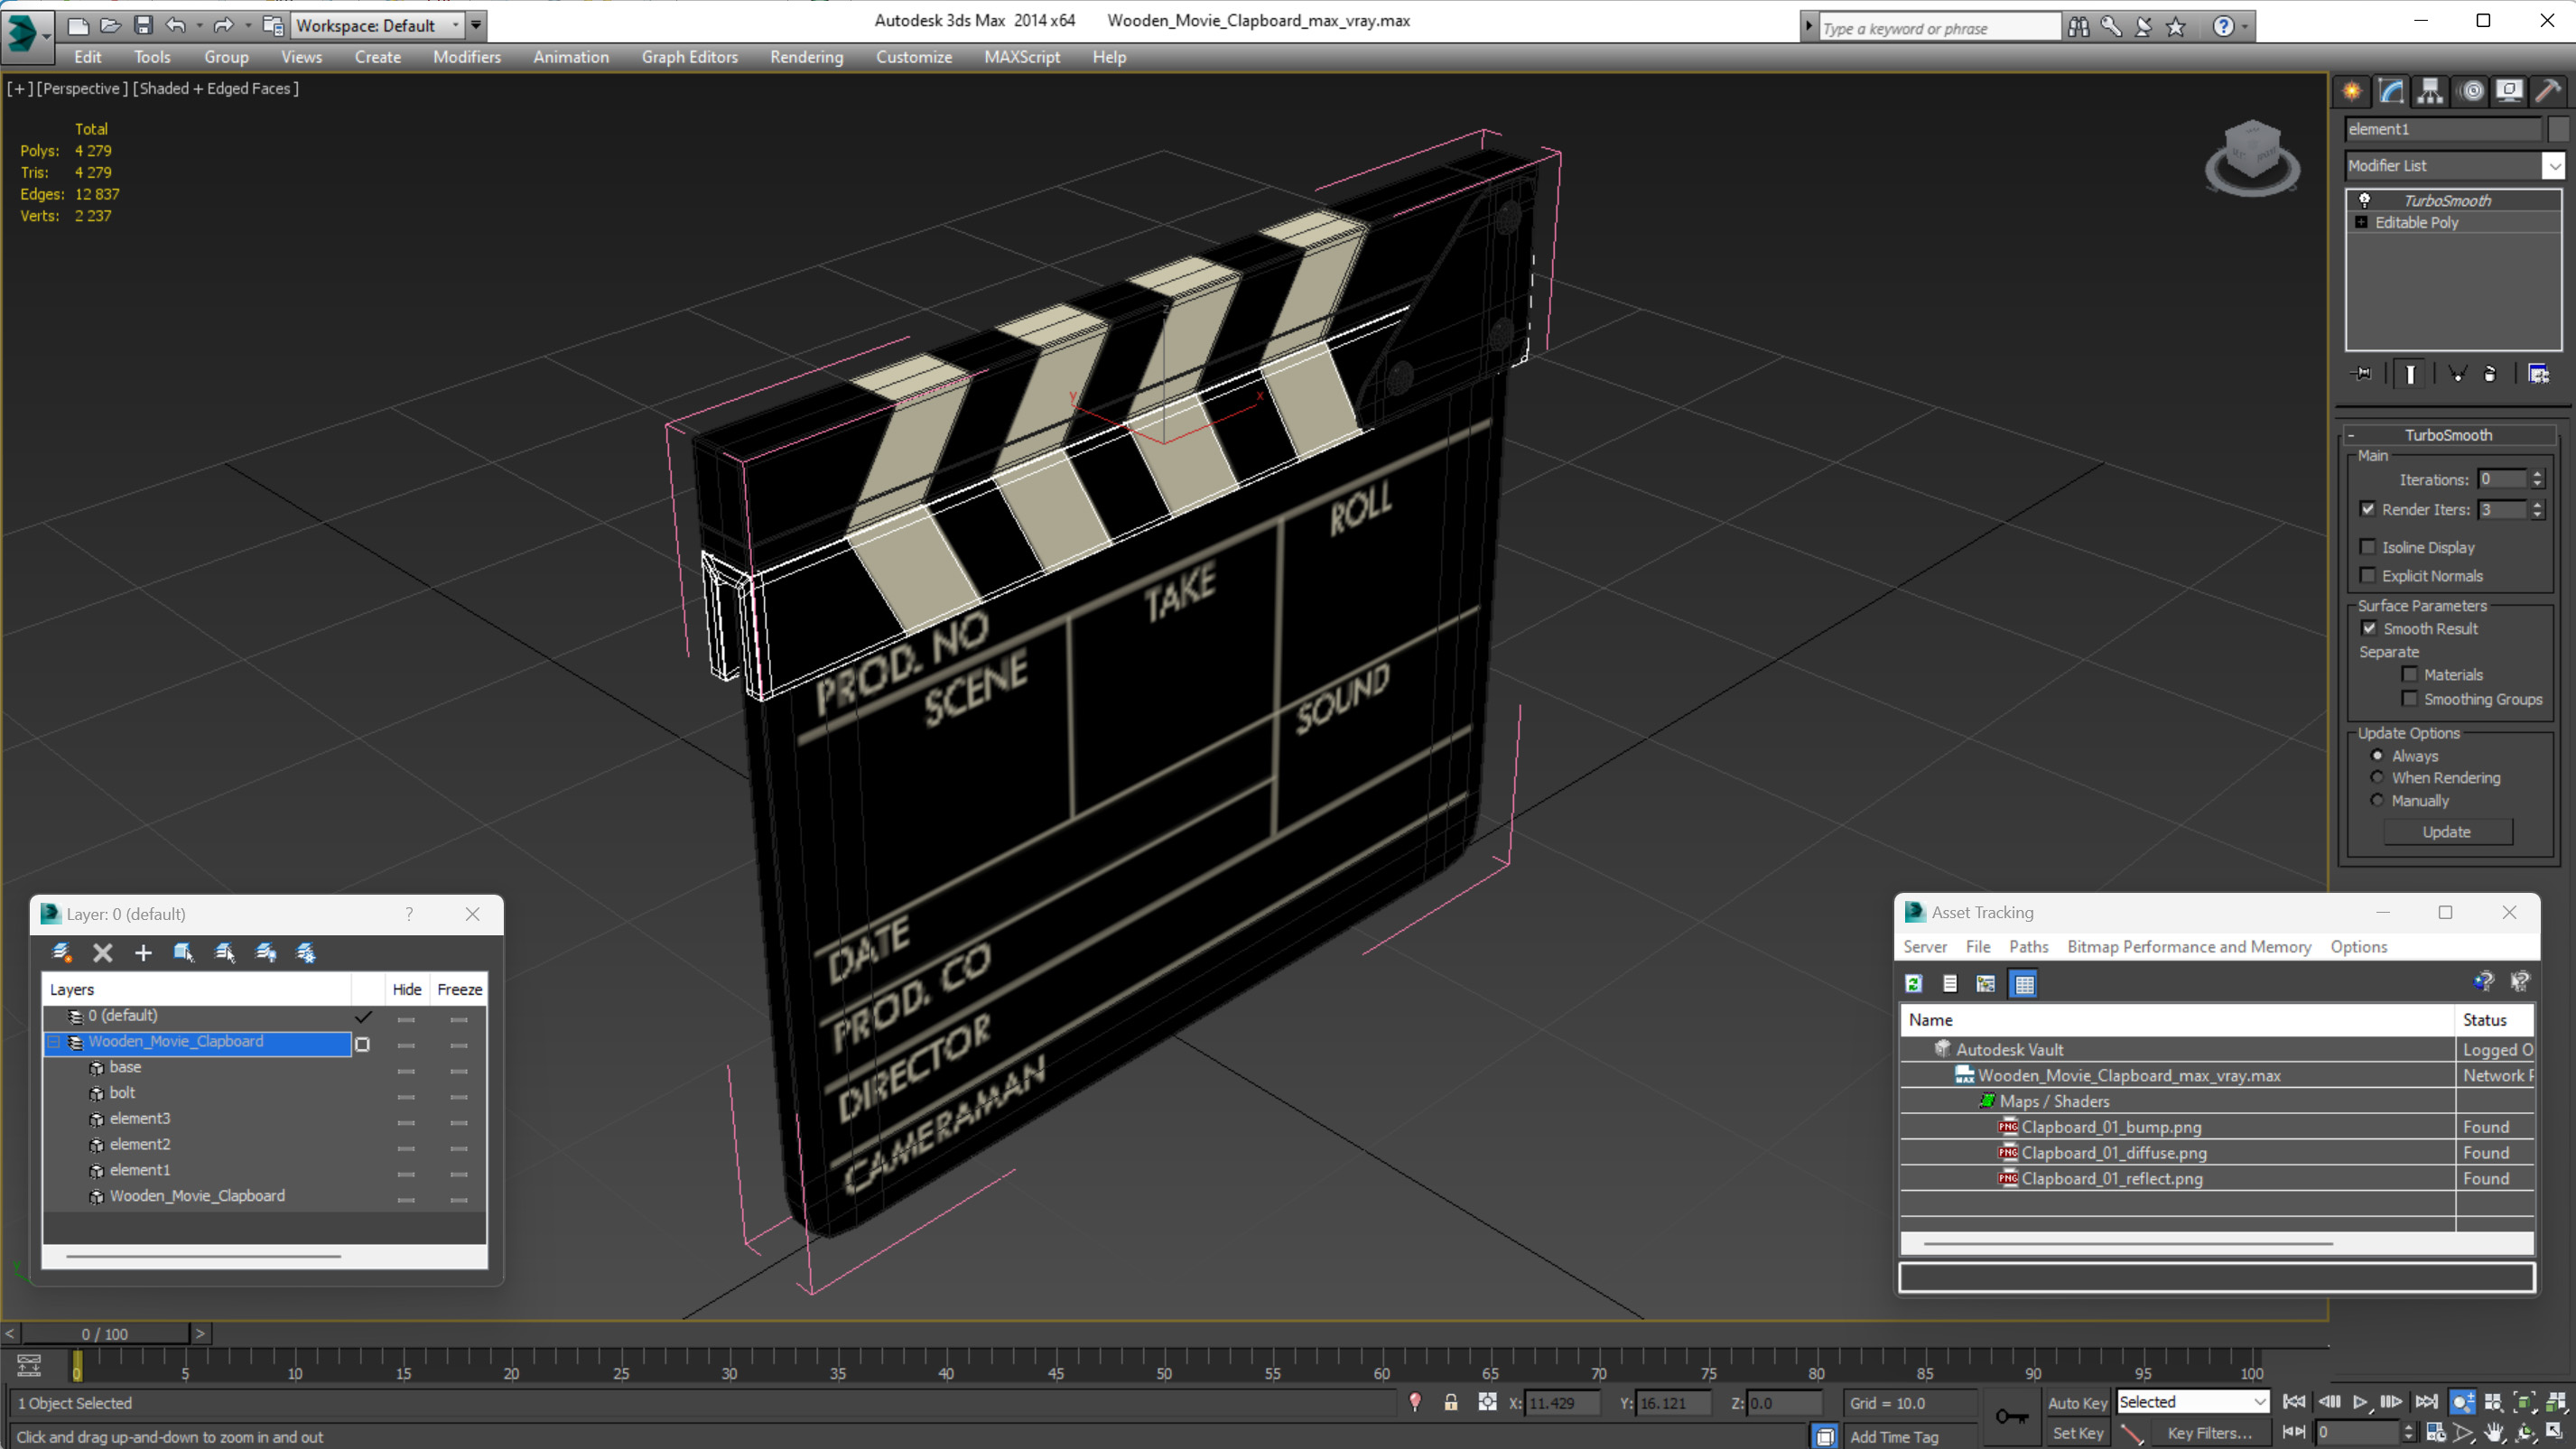The height and width of the screenshot is (1449, 2576).
Task: Click Refresh icon in Asset Tracking
Action: pos(1913,984)
